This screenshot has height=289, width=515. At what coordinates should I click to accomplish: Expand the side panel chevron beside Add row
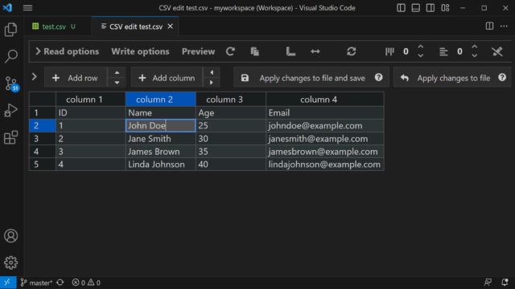(x=34, y=77)
